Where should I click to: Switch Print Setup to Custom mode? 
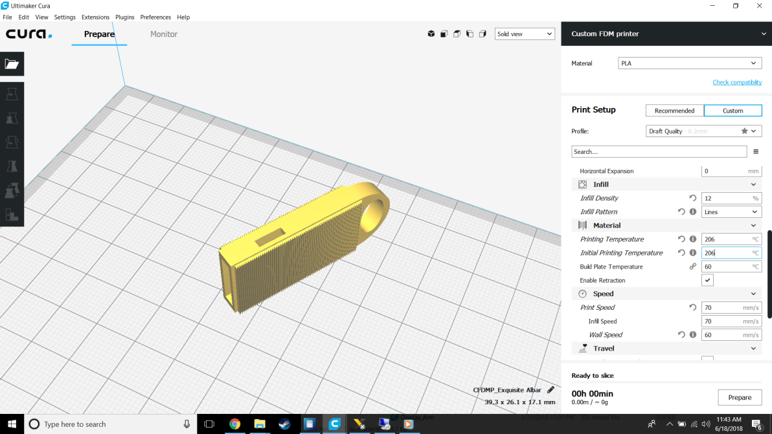(732, 111)
